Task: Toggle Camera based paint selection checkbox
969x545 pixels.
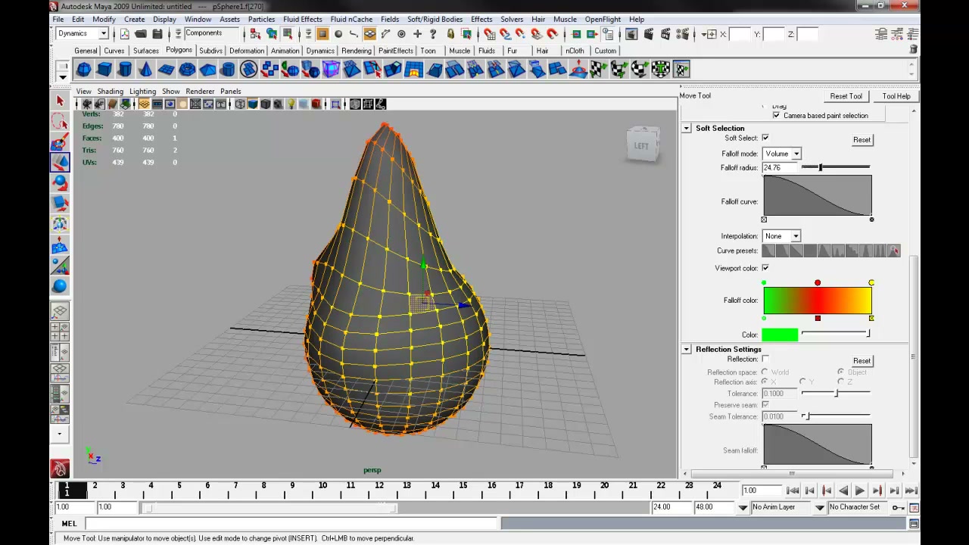Action: (x=776, y=116)
